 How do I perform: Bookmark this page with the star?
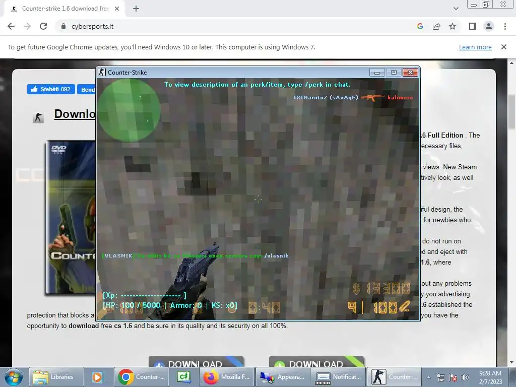pyautogui.click(x=453, y=26)
